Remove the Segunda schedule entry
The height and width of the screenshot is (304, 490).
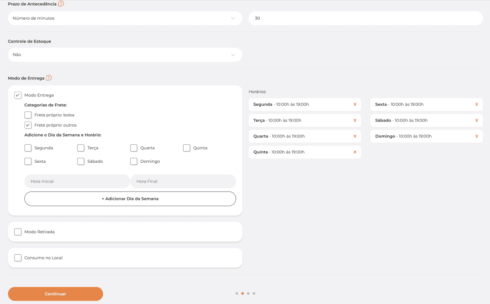click(x=355, y=104)
